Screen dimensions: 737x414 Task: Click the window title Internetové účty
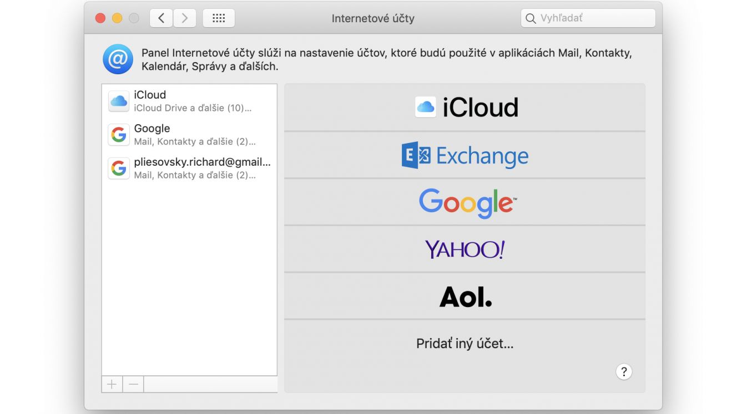tap(373, 18)
